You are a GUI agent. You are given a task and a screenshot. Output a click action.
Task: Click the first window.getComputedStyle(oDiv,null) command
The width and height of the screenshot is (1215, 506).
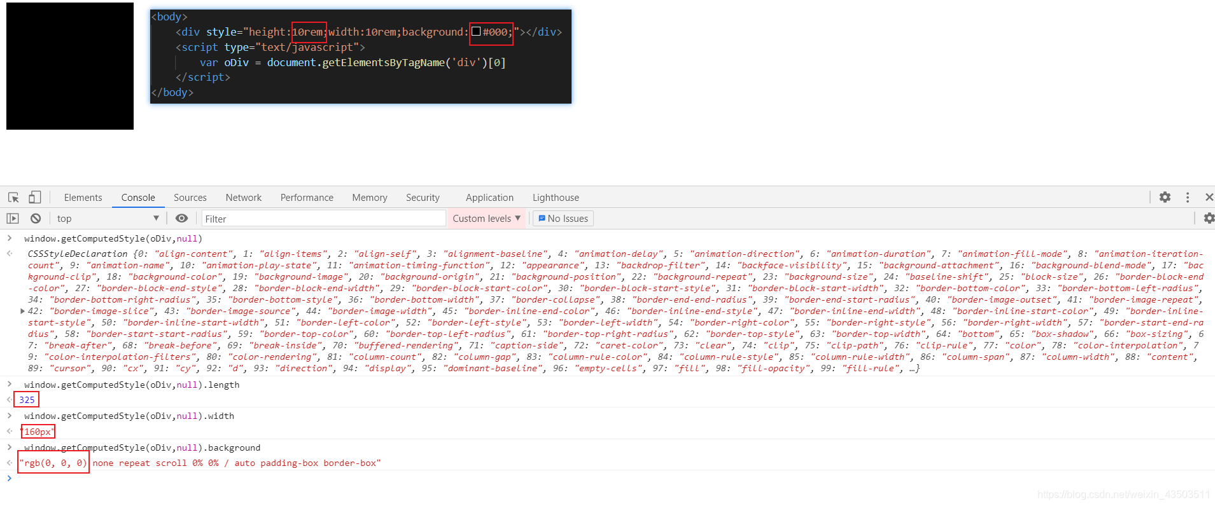(113, 238)
